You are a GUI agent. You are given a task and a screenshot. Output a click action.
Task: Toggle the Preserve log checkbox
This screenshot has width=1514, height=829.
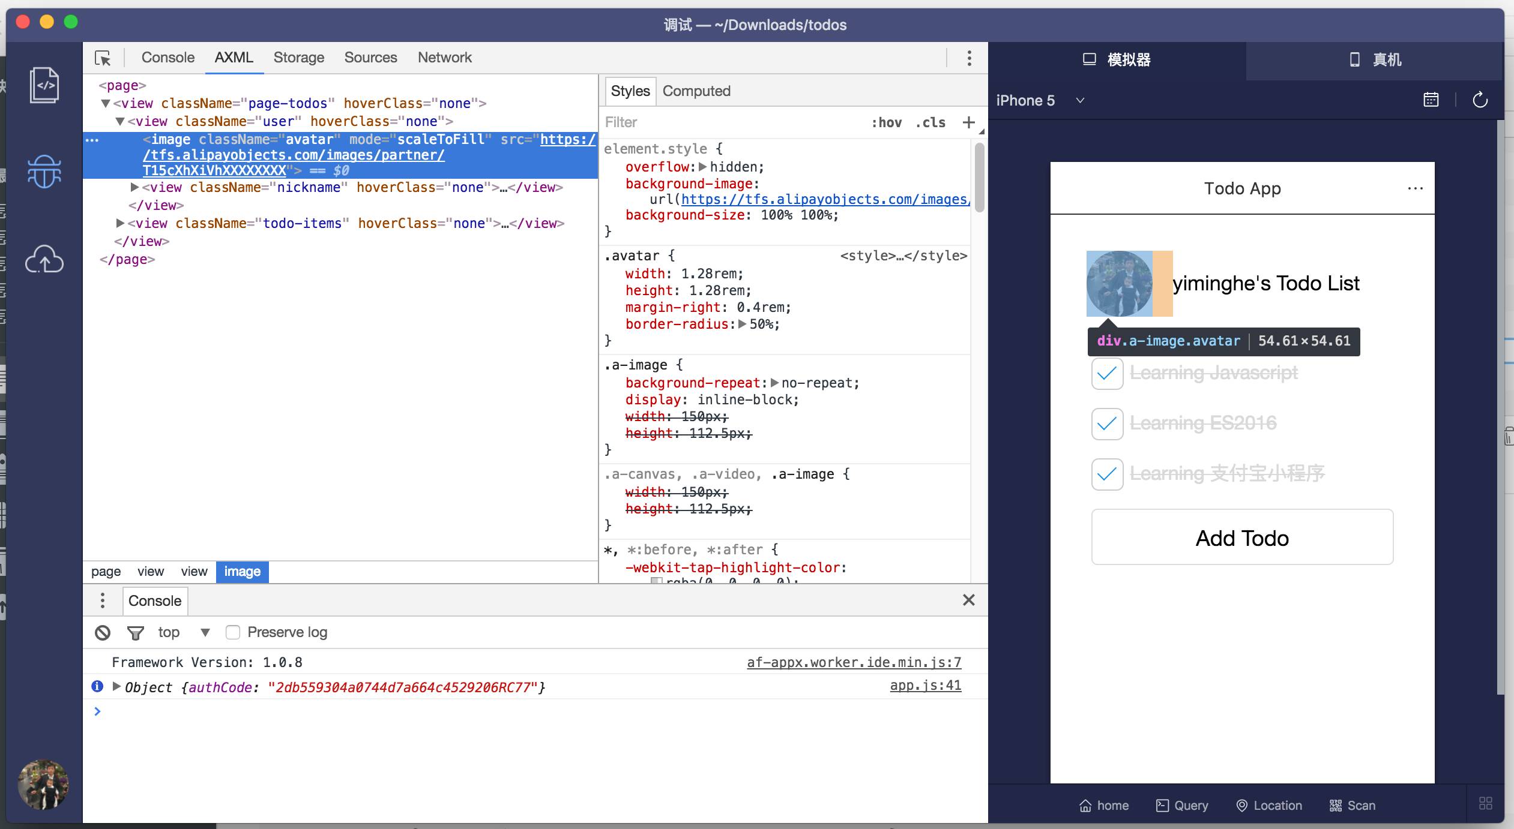tap(233, 632)
